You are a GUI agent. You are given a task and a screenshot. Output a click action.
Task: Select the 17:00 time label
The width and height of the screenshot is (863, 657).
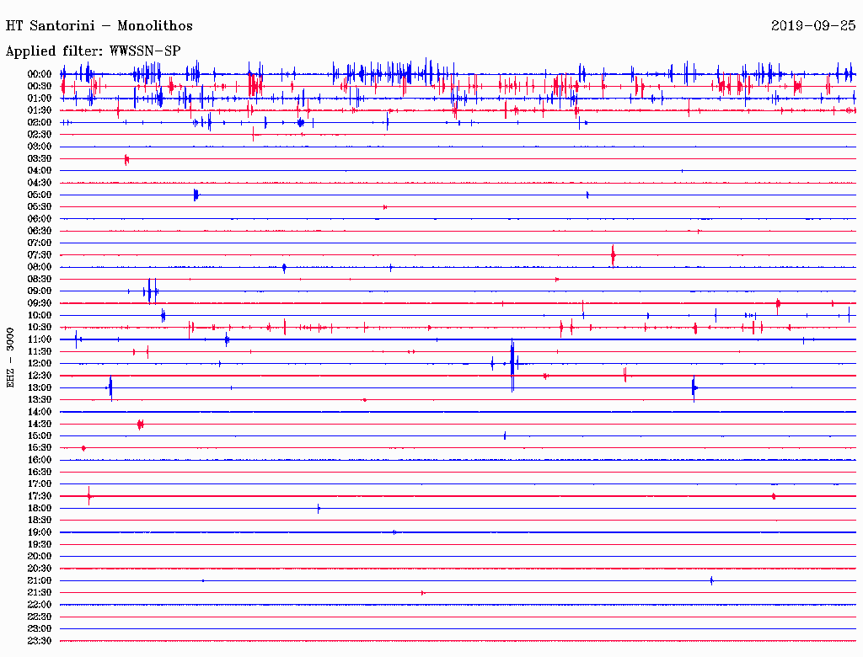tap(40, 484)
